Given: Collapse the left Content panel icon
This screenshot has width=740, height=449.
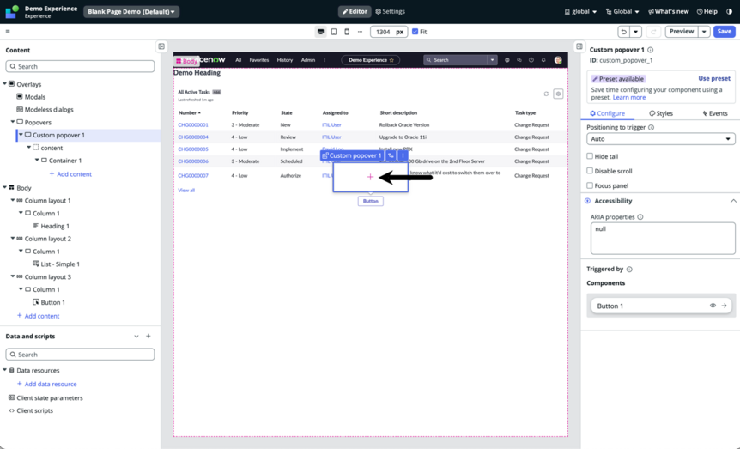Looking at the screenshot, I should point(161,46).
